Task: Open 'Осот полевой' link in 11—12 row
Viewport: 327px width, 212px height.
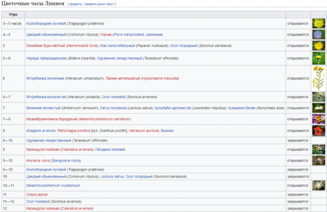Action: tap(38, 201)
